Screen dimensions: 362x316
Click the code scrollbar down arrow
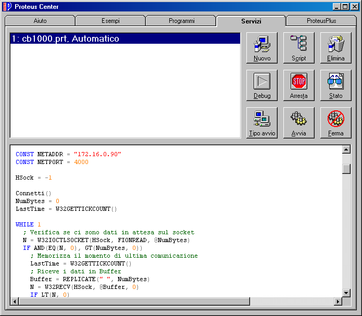[346, 293]
